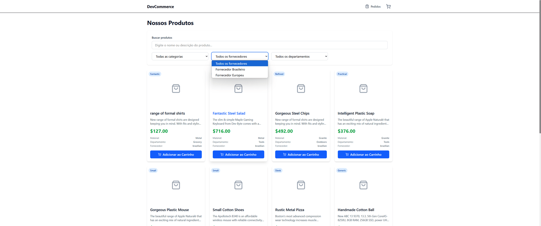Collapse the Todos os fornecedores dropdown

(240, 56)
